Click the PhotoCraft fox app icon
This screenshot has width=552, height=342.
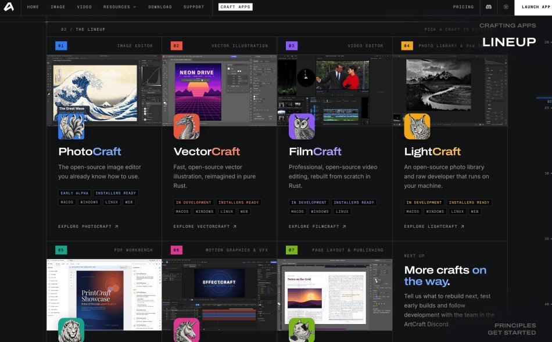[71, 126]
